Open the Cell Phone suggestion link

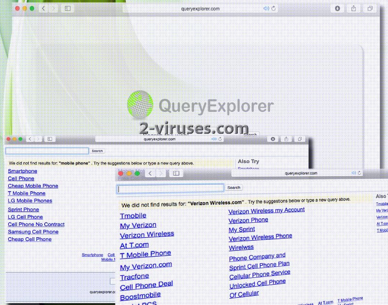point(21,179)
